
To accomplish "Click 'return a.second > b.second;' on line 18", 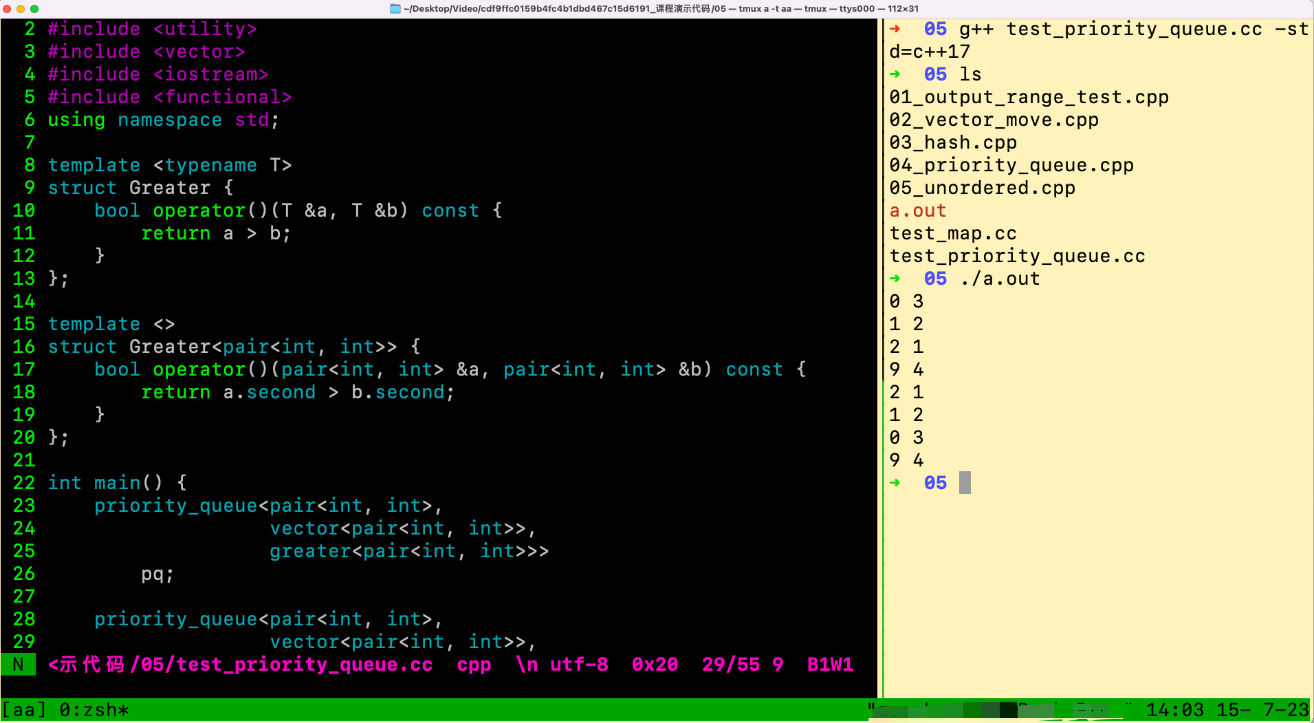I will point(298,392).
